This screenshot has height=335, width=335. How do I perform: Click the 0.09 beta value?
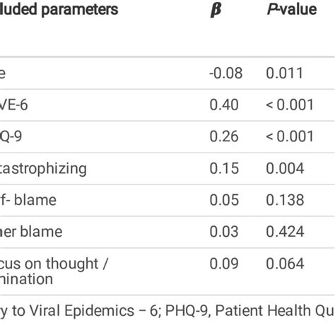coord(224,264)
